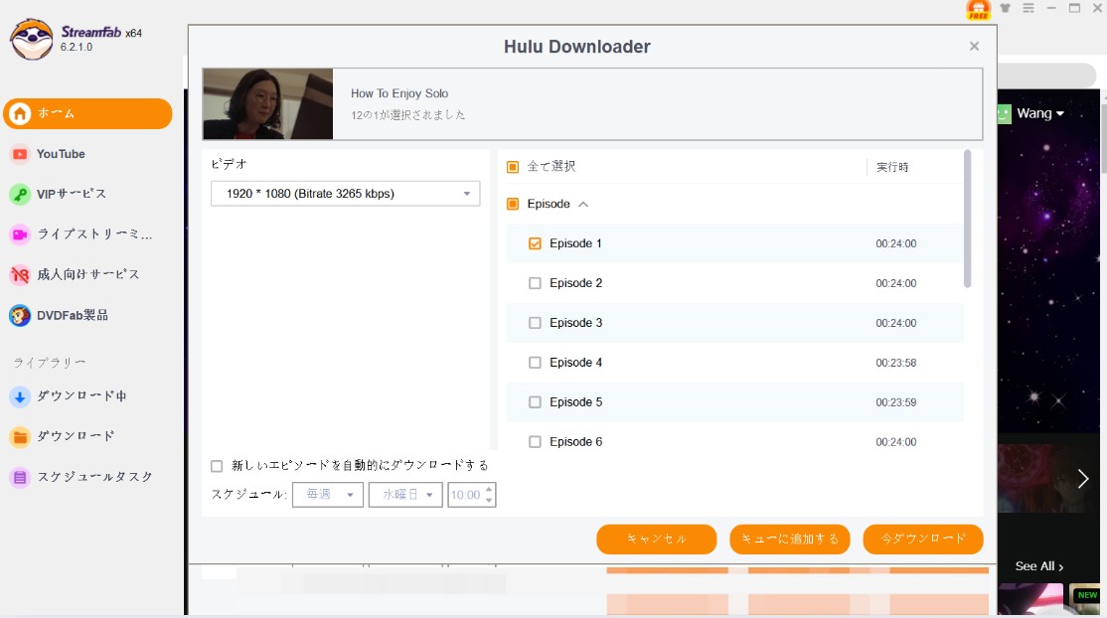This screenshot has height=618, width=1107.
Task: Close the Hulu Downloader dialog
Action: point(974,46)
